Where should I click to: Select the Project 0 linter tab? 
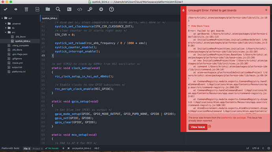(x=37, y=148)
